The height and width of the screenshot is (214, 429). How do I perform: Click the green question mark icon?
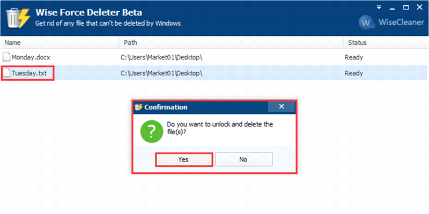click(x=151, y=131)
